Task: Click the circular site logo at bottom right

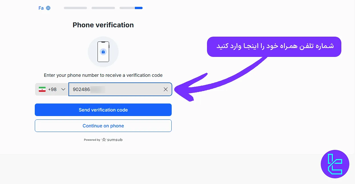Action: pos(335,164)
